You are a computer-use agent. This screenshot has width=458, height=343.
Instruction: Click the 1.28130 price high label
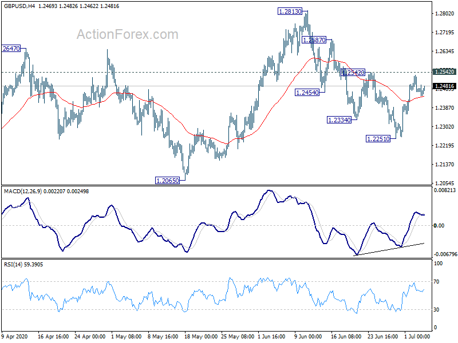(290, 11)
